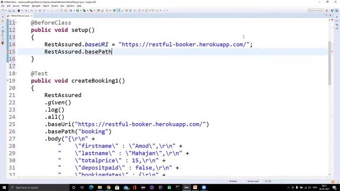
Task: Open the Refactor menu
Action: pos(25,6)
